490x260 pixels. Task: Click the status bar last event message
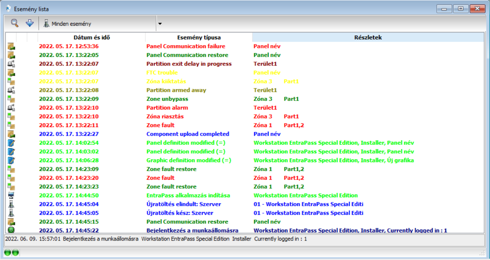(156, 239)
